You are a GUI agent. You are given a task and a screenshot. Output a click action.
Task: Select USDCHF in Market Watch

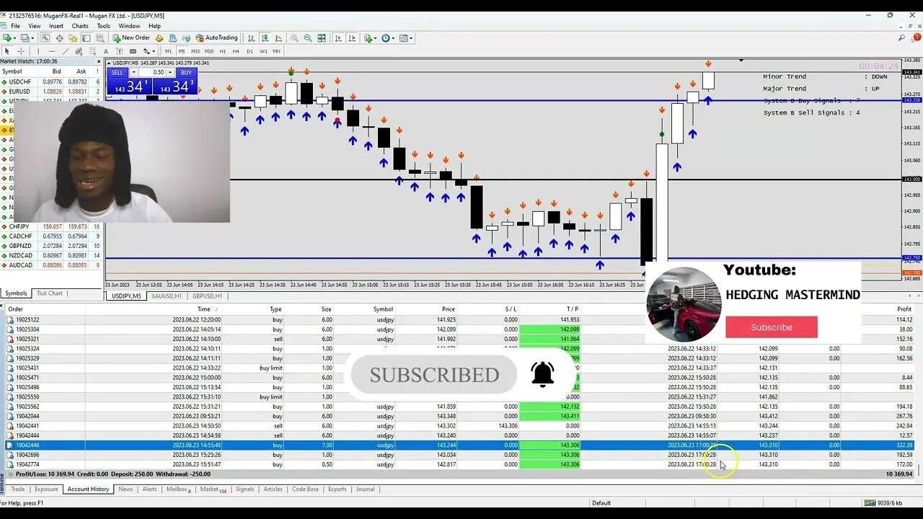[x=51, y=81]
